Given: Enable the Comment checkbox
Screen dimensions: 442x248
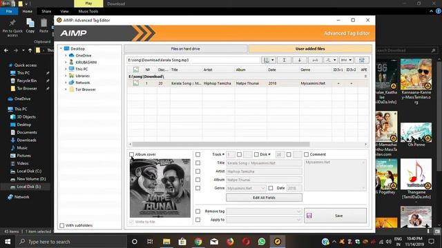Looking at the screenshot, I should pyautogui.click(x=307, y=154).
